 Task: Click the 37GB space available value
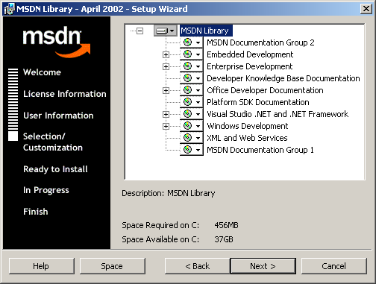click(224, 239)
